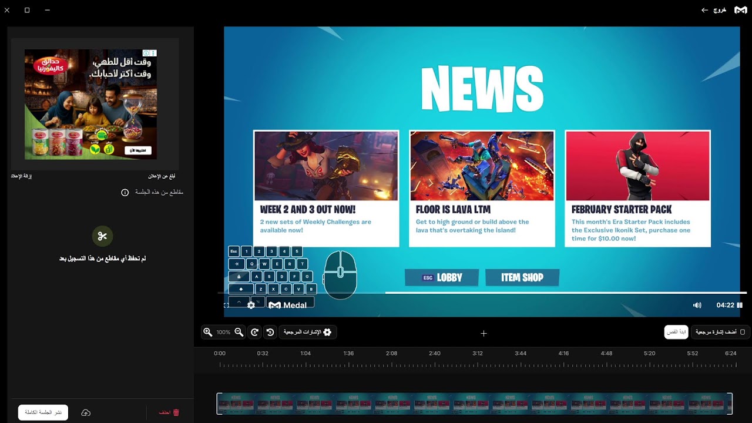Jump to 4:48 on the timeline ruler

[x=606, y=353]
